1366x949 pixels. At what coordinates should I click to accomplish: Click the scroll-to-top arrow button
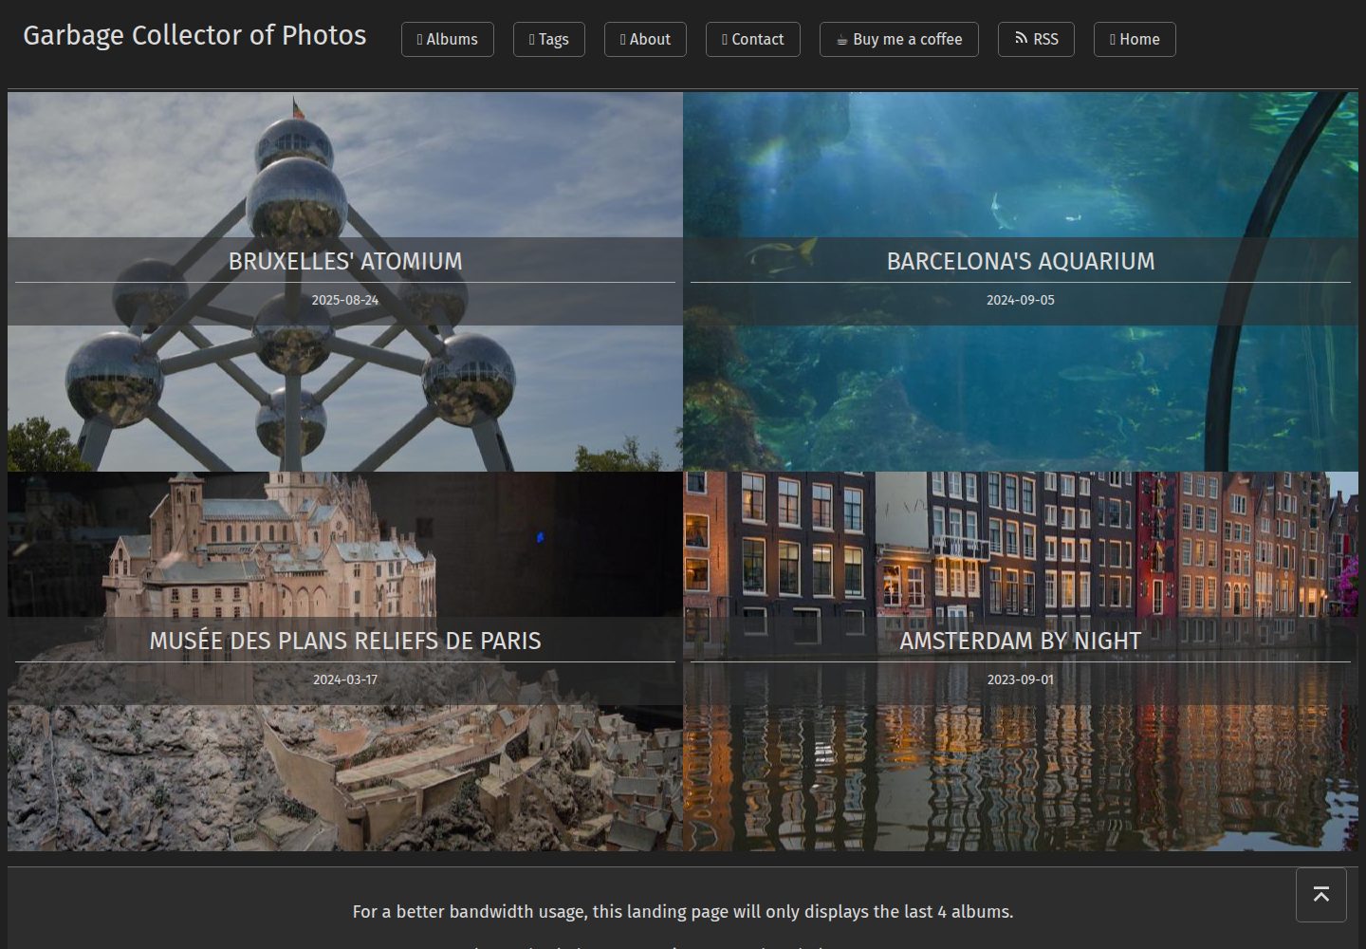[1321, 895]
